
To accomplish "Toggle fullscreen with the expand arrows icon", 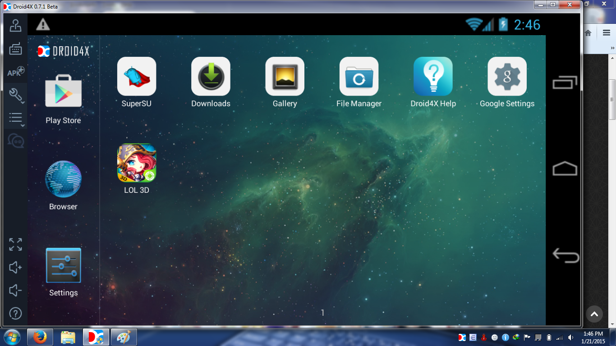I will click(x=15, y=244).
